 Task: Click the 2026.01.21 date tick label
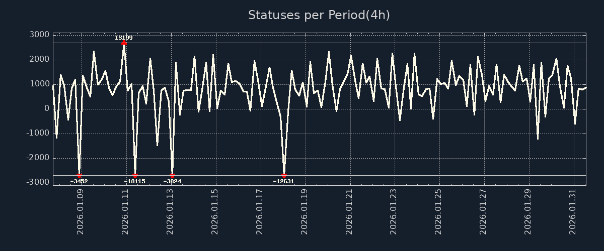(x=349, y=212)
